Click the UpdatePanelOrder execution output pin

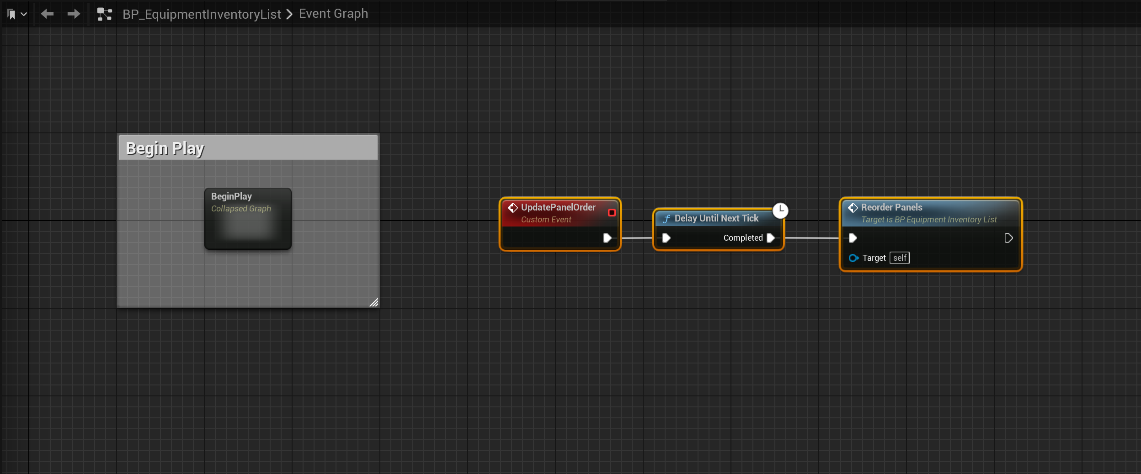point(607,238)
